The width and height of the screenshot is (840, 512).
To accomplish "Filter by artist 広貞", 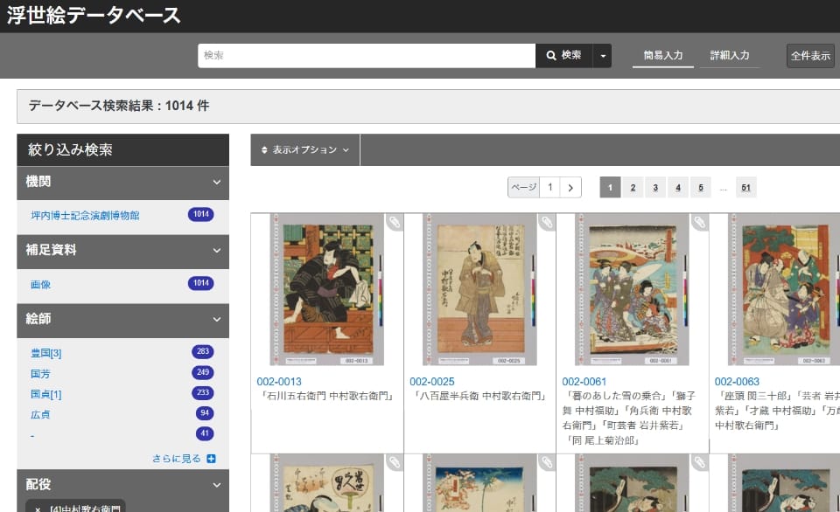I will (41, 415).
